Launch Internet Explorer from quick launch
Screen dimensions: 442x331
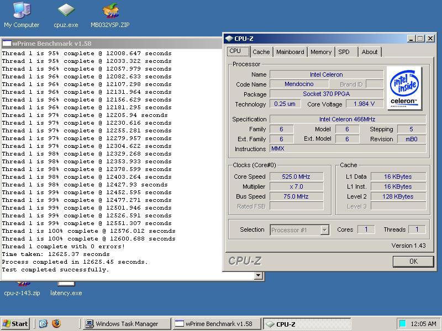(x=43, y=324)
